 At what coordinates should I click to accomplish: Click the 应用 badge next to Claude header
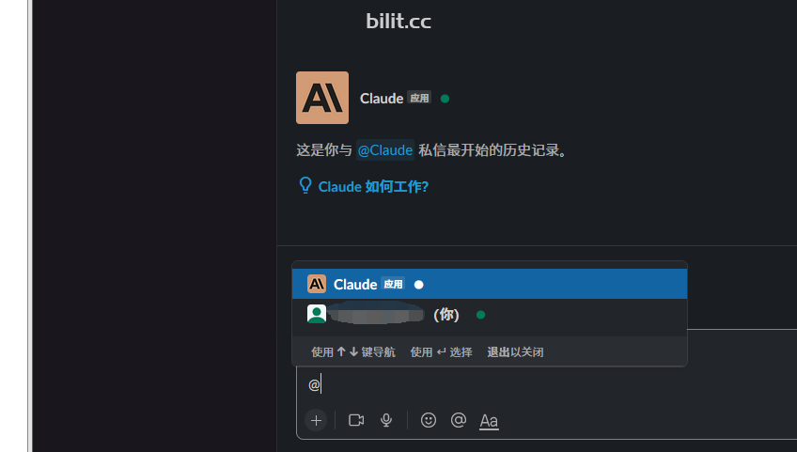419,98
